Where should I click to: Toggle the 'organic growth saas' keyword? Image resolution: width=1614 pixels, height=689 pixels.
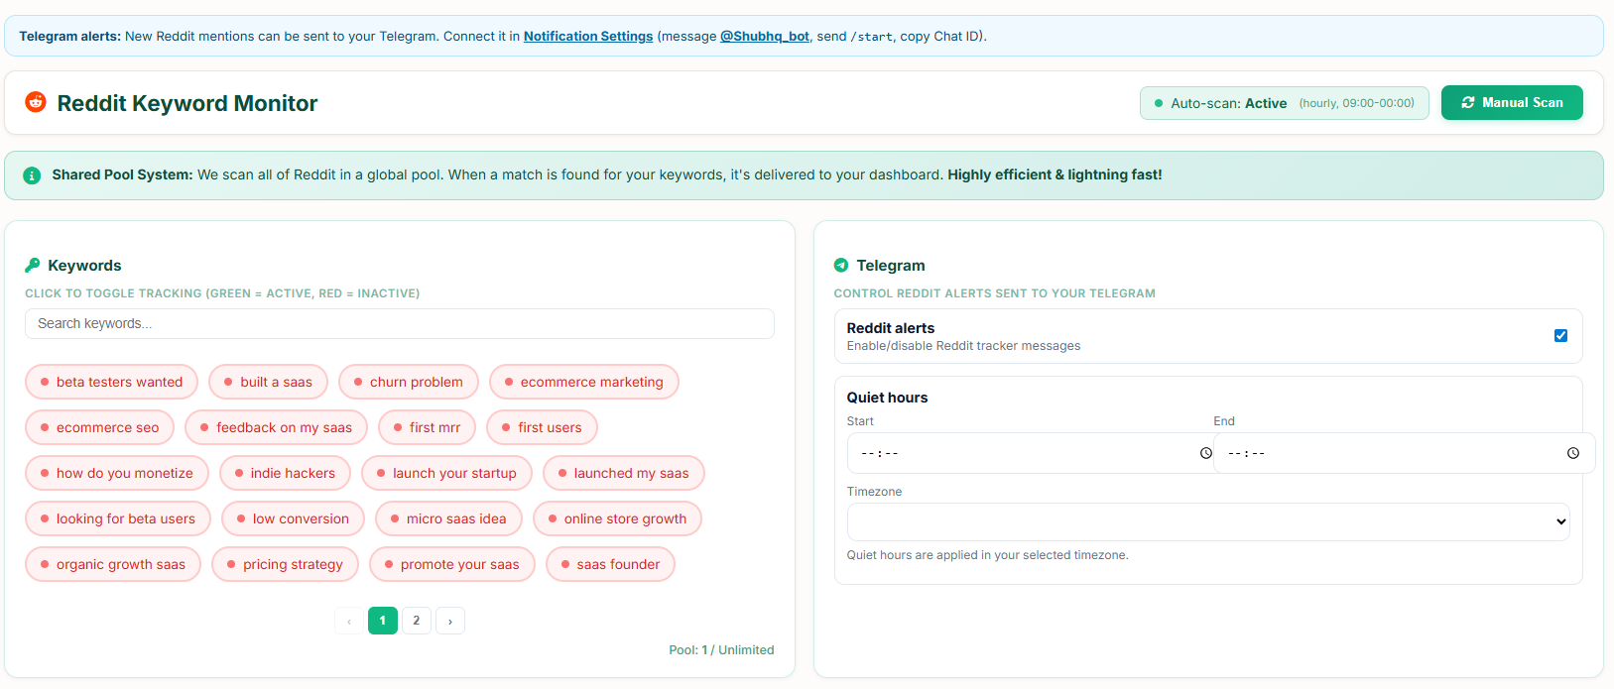pos(113,564)
